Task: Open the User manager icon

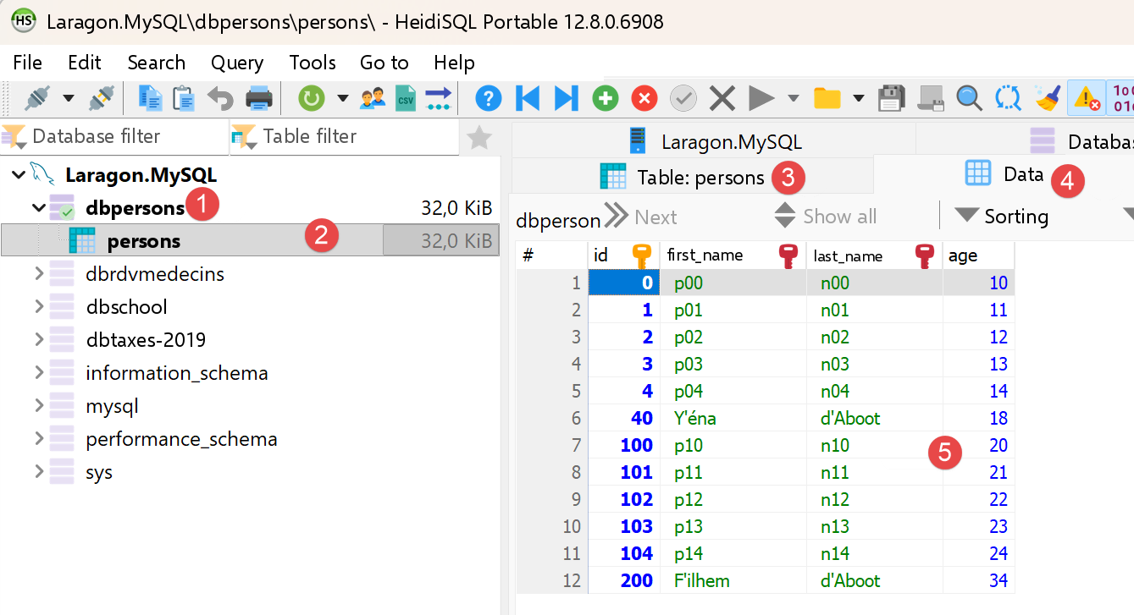Action: coord(373,98)
